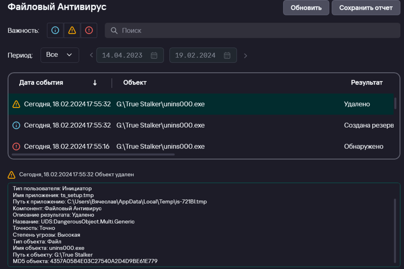This screenshot has height=269, width=404.
Task: Click the horizontal scrollbar of the events table
Action: click(93, 154)
